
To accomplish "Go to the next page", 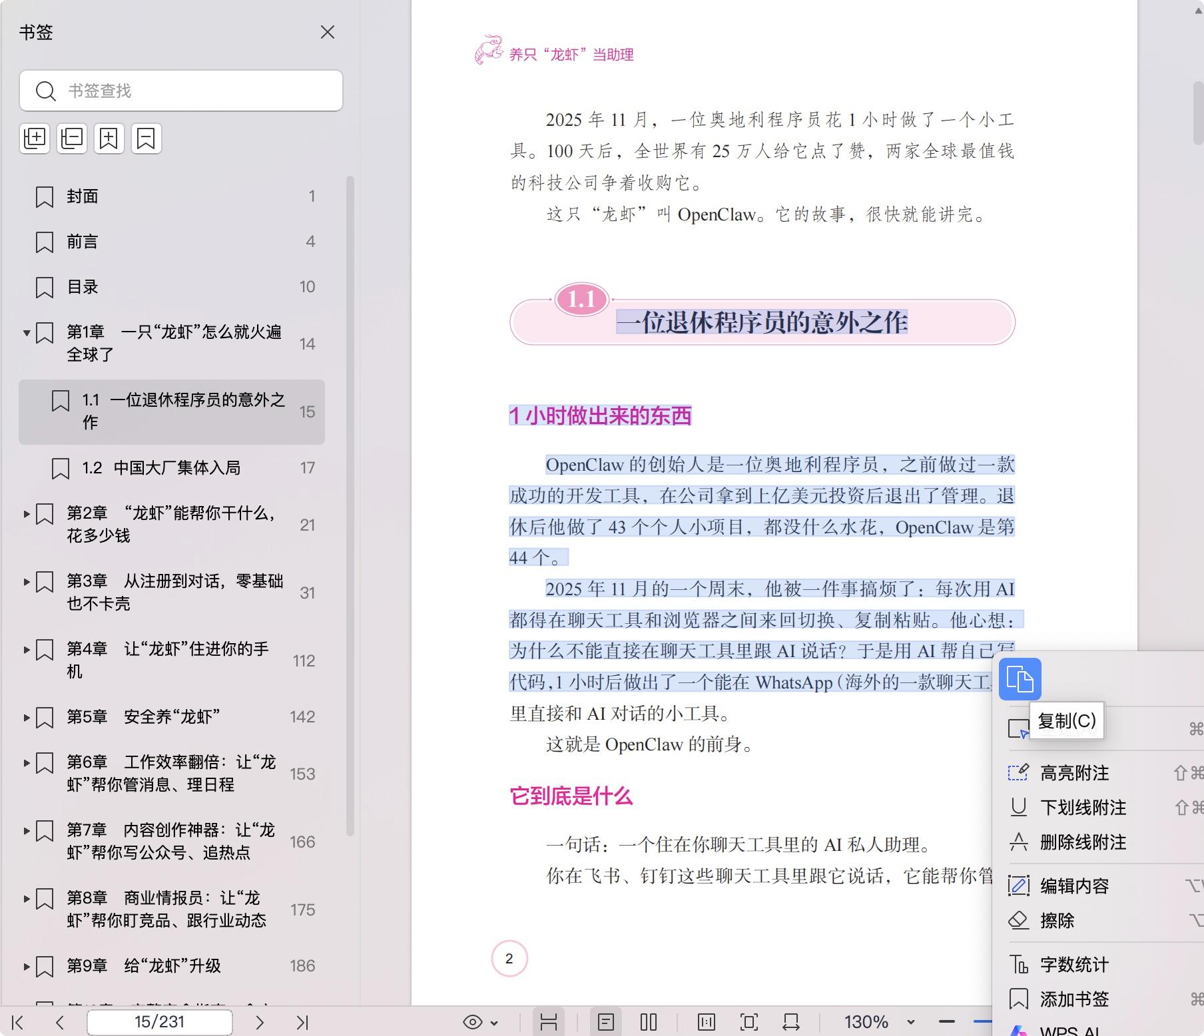I will point(260,1022).
